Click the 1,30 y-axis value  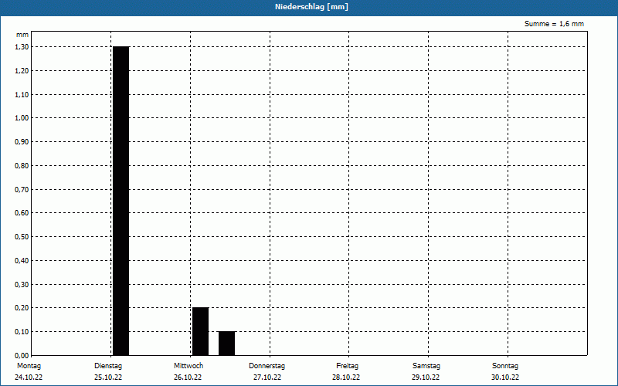22,47
